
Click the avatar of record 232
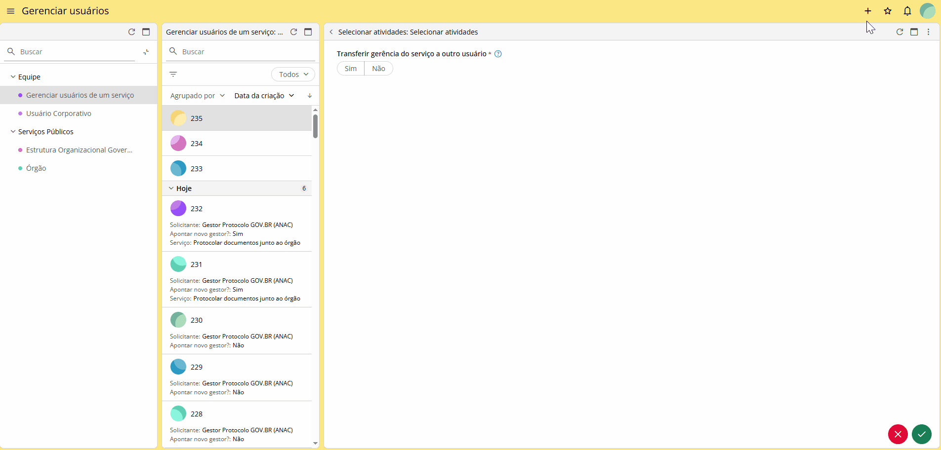(178, 209)
